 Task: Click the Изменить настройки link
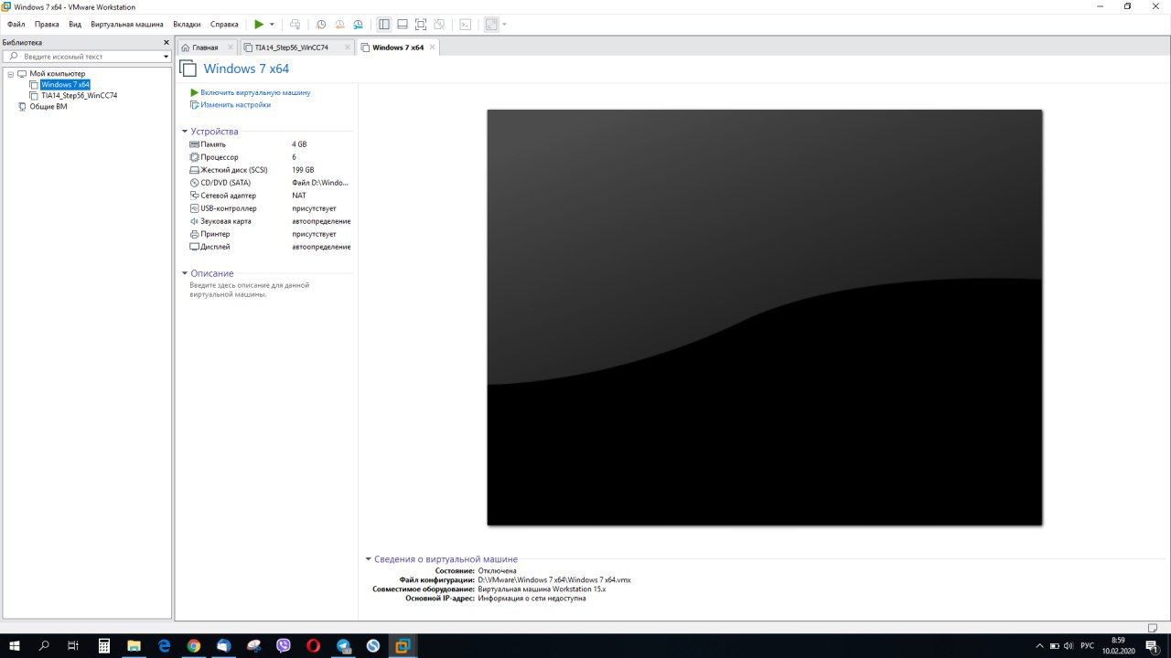pyautogui.click(x=235, y=104)
